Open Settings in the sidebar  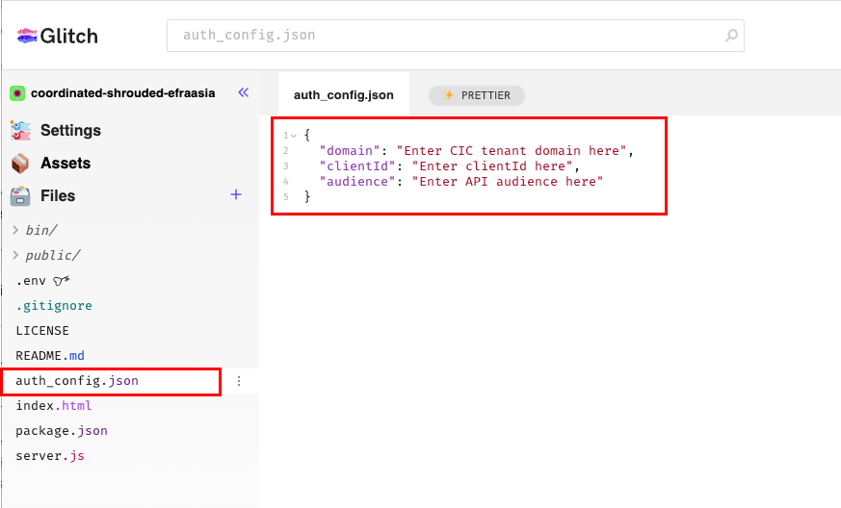70,130
